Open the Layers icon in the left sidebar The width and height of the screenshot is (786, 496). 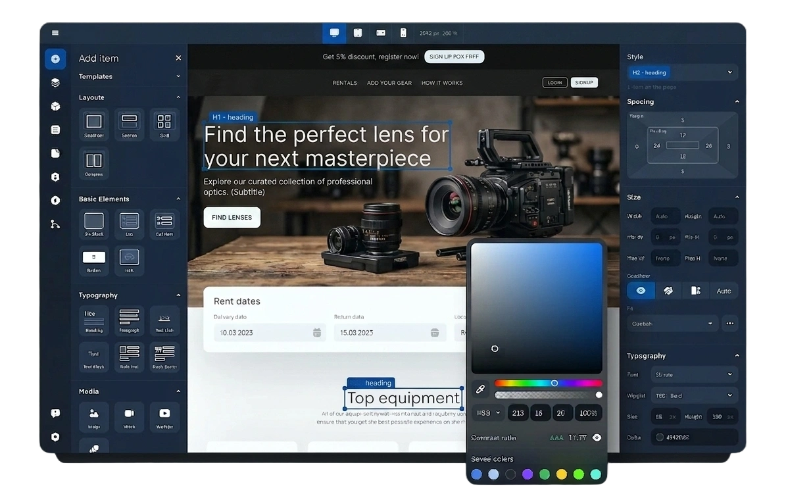click(x=55, y=82)
